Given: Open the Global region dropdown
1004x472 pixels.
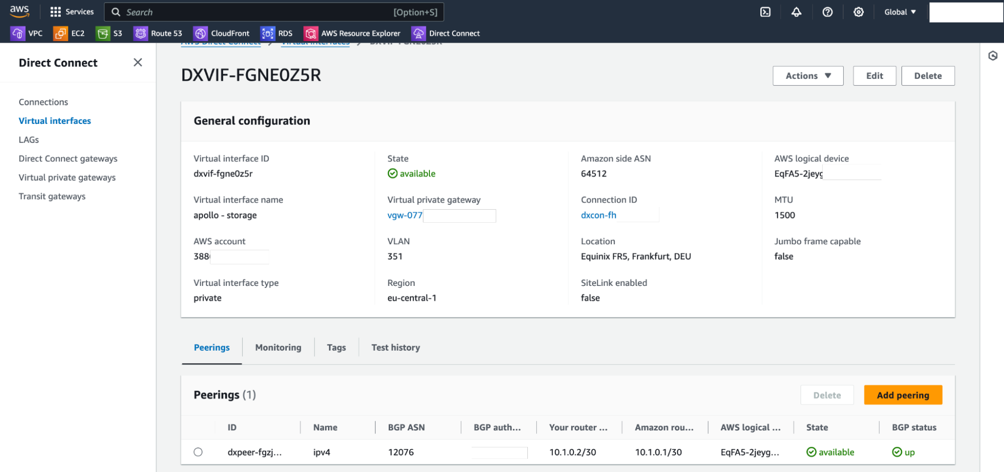Looking at the screenshot, I should tap(900, 12).
